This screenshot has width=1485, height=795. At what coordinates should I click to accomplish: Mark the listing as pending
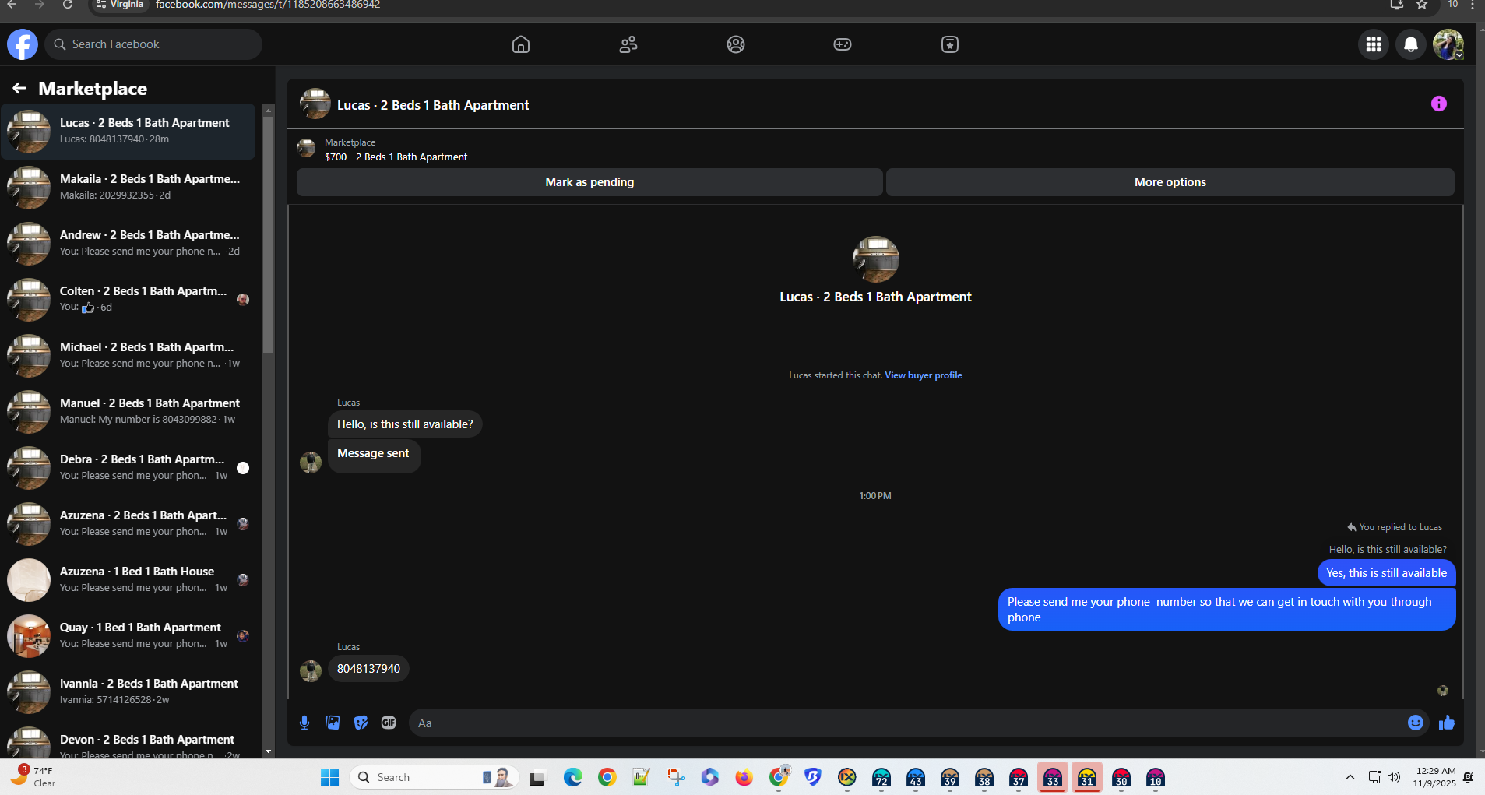tap(589, 182)
